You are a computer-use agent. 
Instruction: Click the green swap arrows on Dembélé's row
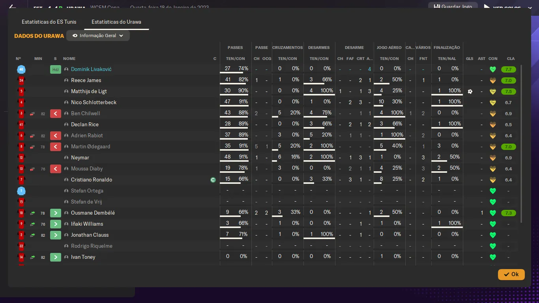pyautogui.click(x=32, y=213)
